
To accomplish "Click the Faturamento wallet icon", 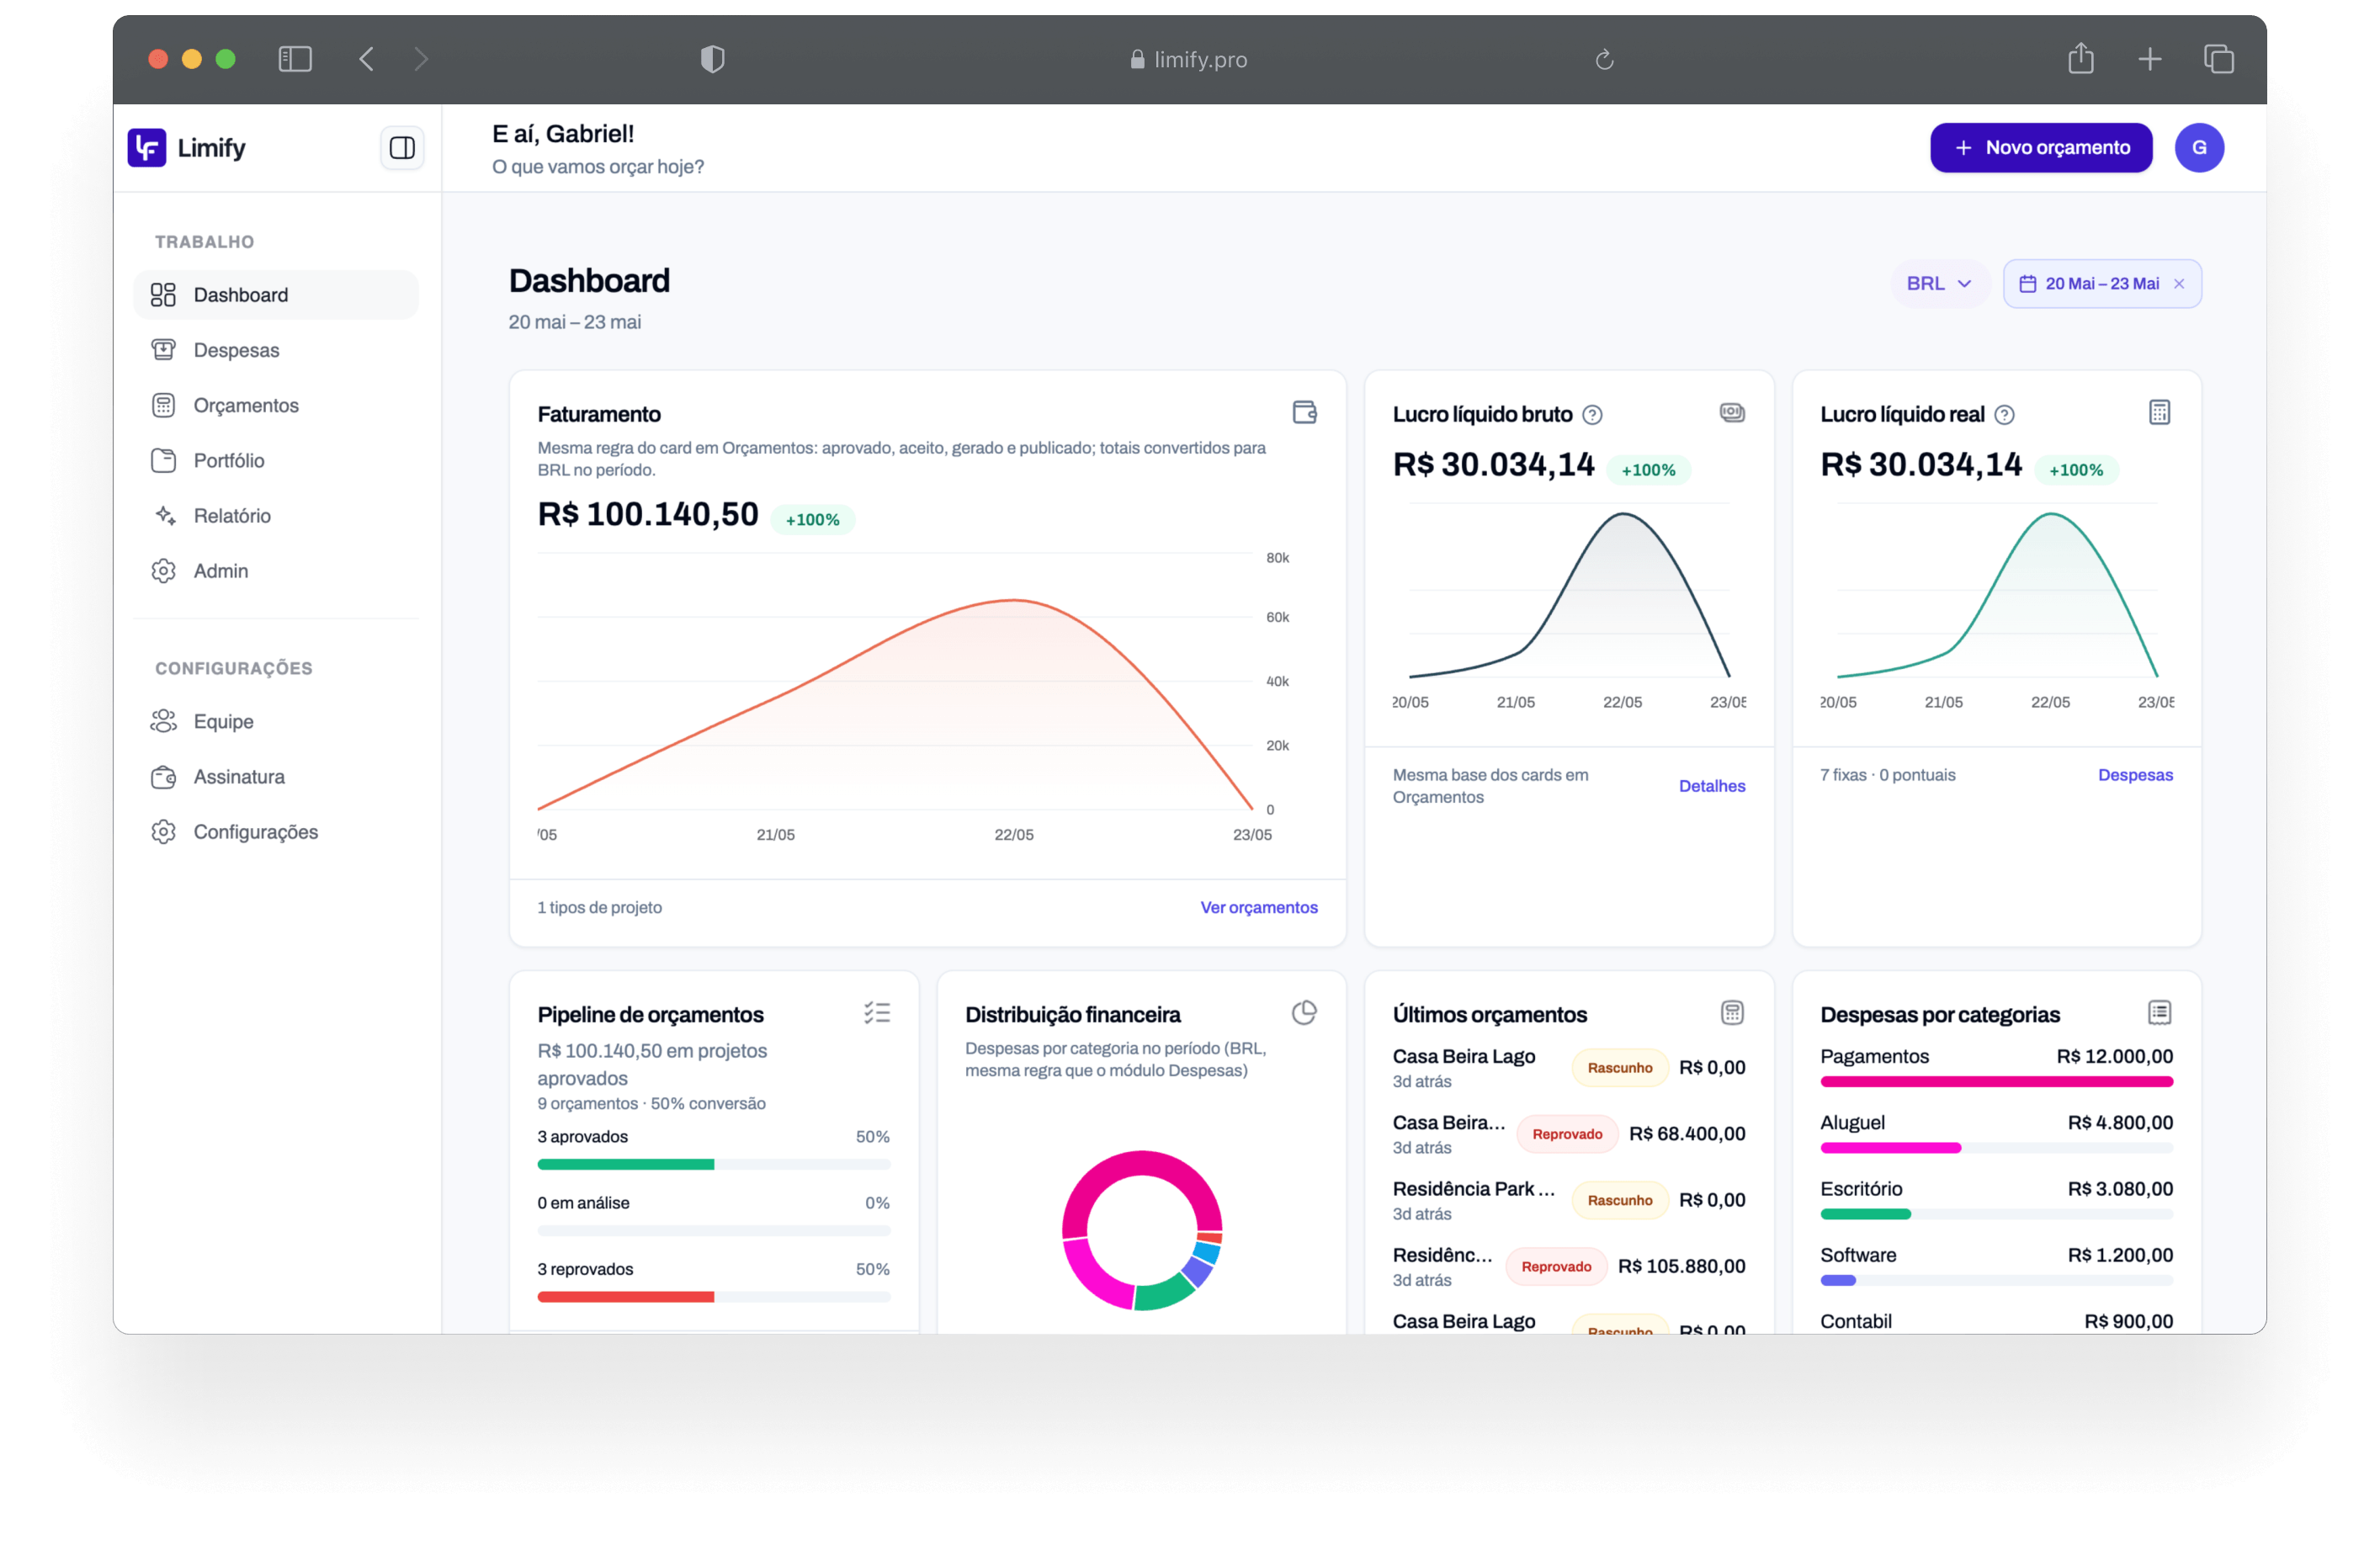I will (1304, 412).
